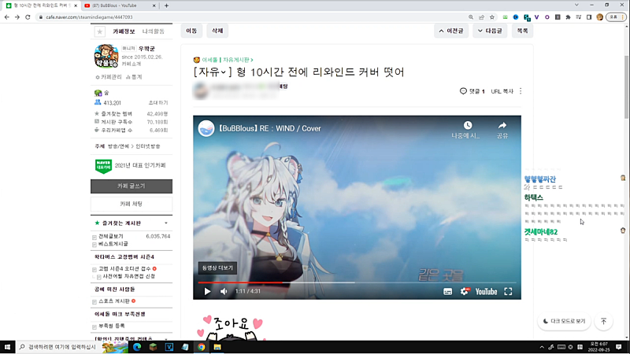
Task: Click the 이동 button
Action: (191, 31)
